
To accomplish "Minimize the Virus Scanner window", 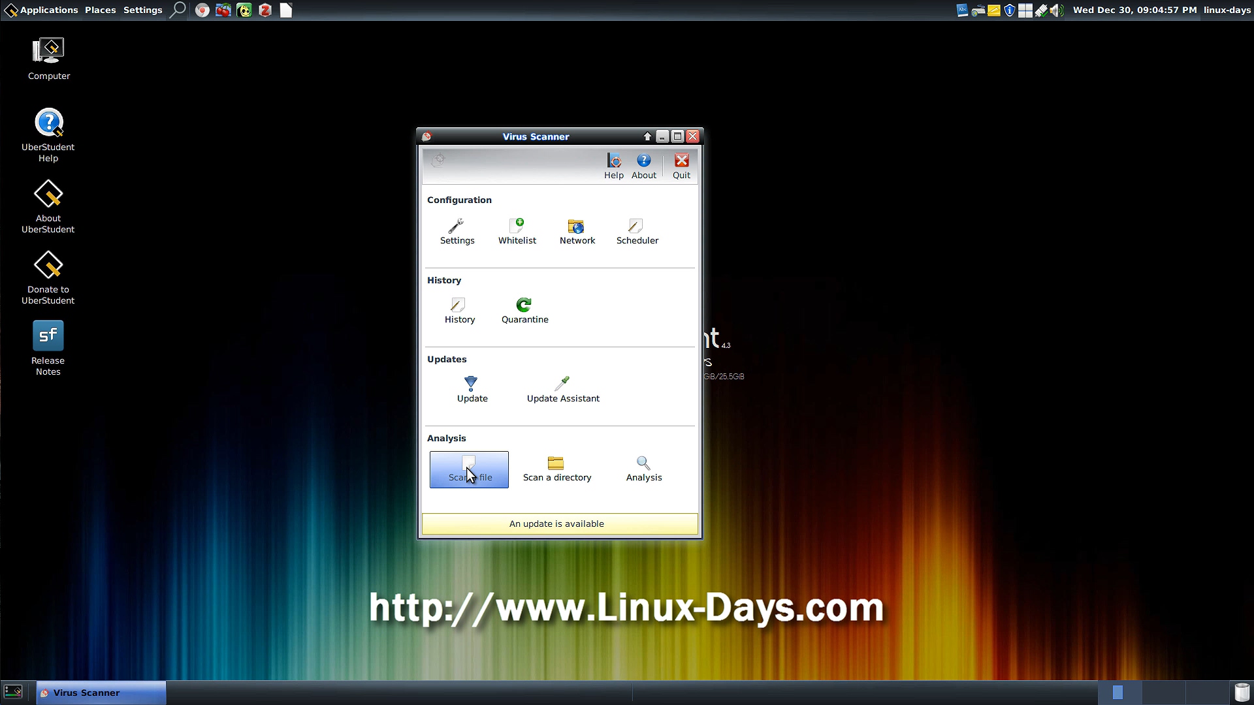I will click(x=662, y=136).
